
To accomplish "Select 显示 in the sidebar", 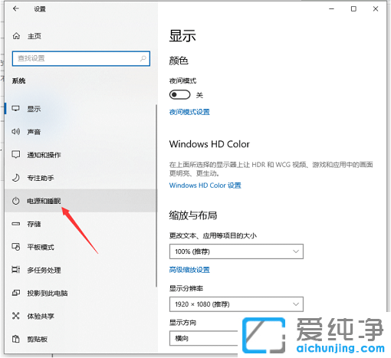I will coord(80,109).
